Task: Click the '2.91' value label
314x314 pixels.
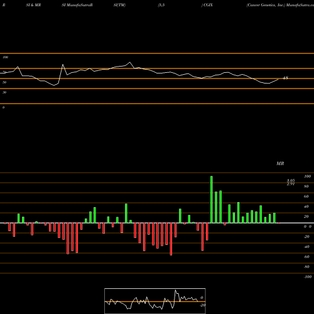Action: pos(291,184)
